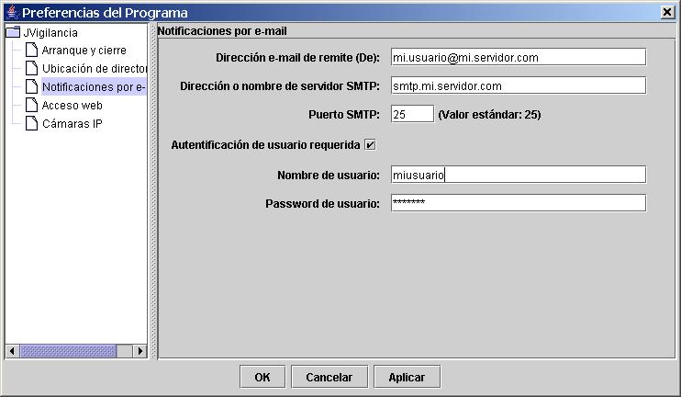Click the page icon beside Cámaras IP

click(31, 123)
